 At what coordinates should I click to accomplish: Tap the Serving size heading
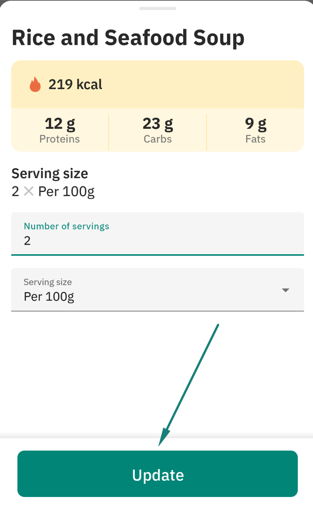(50, 173)
